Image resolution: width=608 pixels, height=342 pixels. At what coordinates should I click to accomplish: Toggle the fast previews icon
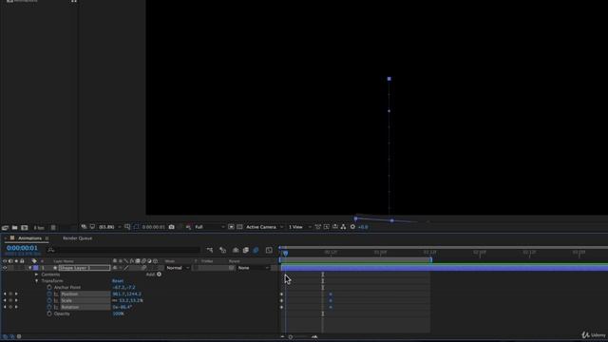click(327, 227)
